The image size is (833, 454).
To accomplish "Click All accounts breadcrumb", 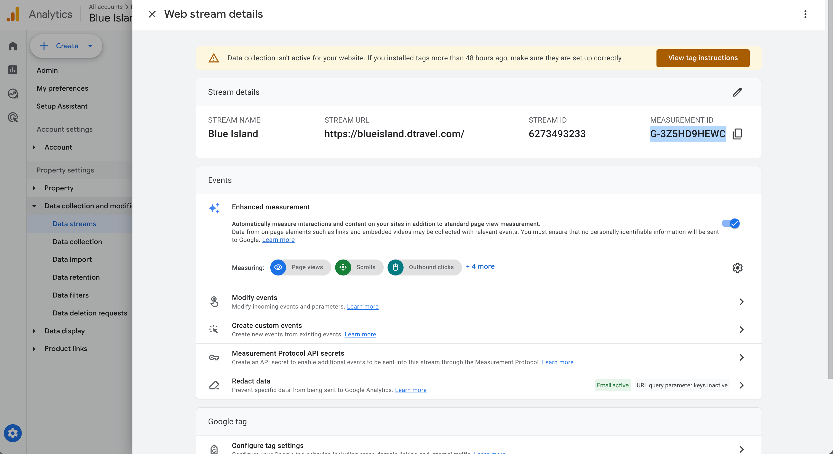I will coord(106,6).
